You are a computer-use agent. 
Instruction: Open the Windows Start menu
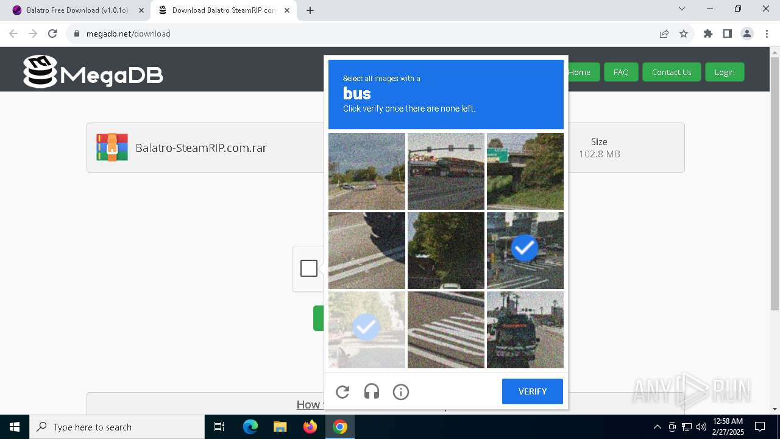(15, 427)
